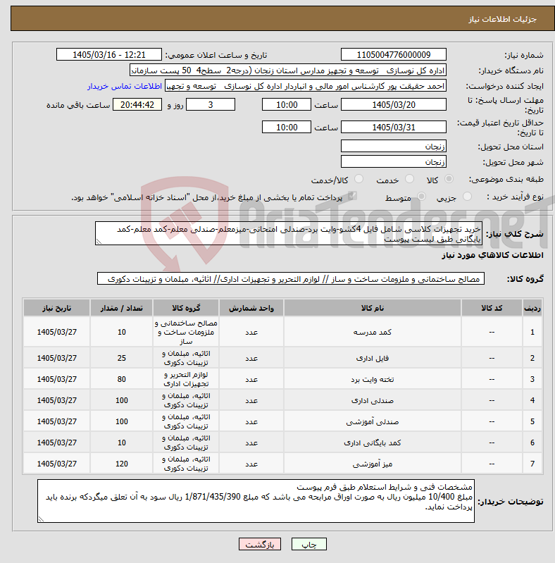This screenshot has height=563, width=555.
Task: Click the نام کالا column header
Action: tap(373, 308)
